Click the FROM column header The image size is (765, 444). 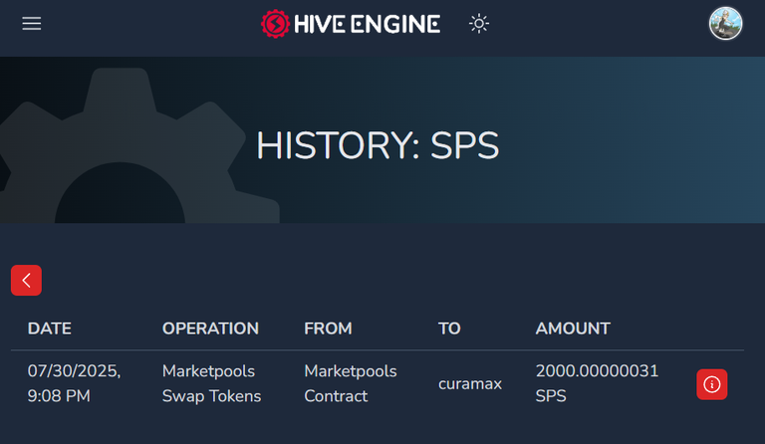point(328,329)
